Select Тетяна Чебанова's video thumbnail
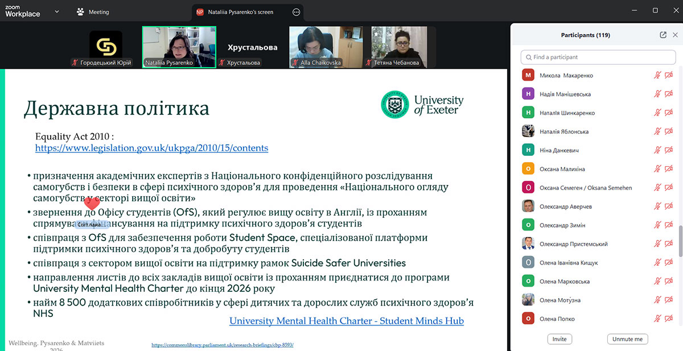Image resolution: width=683 pixels, height=351 pixels. (x=399, y=47)
